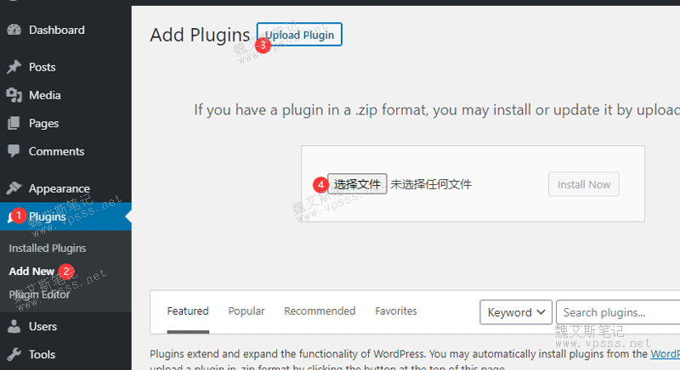Select Add New under Plugins
Image resolution: width=680 pixels, height=370 pixels.
[31, 272]
